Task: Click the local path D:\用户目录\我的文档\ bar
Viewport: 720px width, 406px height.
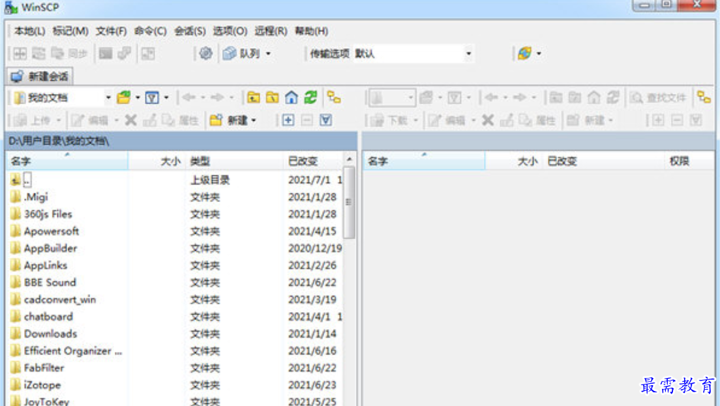Action: click(x=181, y=141)
